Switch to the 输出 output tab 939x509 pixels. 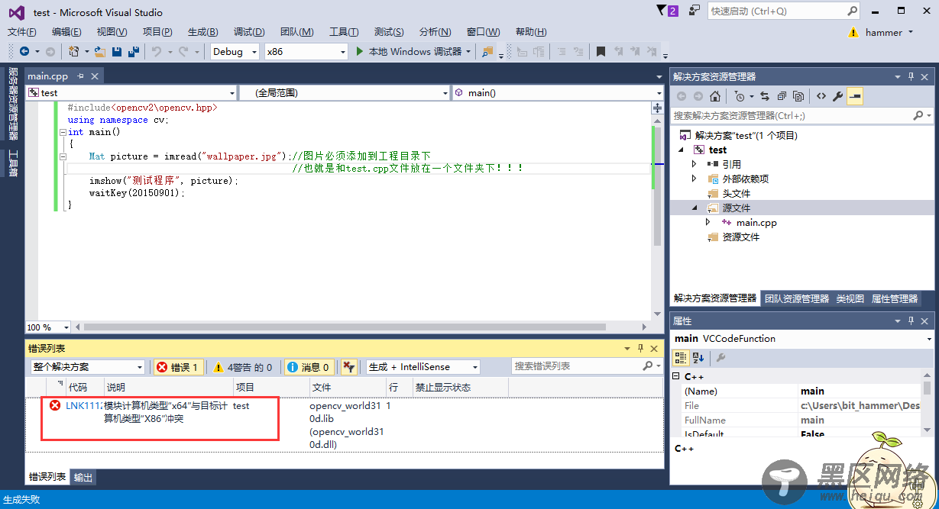tap(83, 477)
